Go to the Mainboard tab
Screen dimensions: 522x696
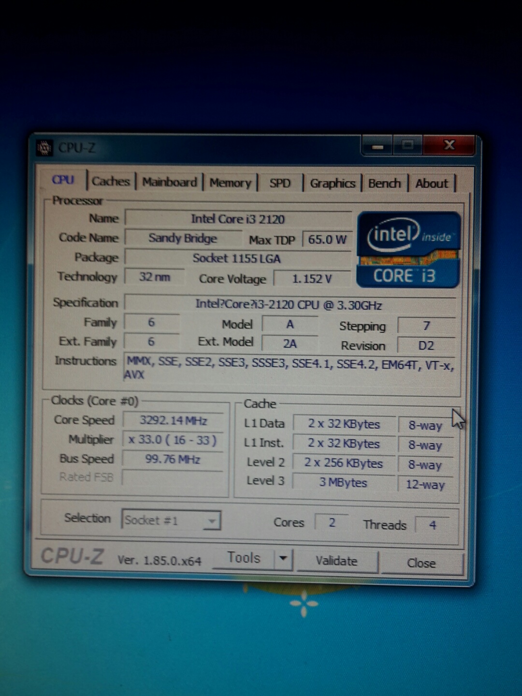[169, 182]
